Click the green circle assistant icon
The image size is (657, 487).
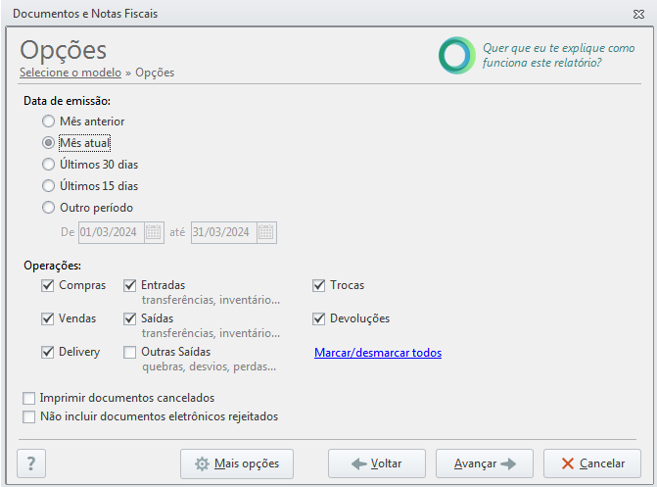pyautogui.click(x=456, y=56)
